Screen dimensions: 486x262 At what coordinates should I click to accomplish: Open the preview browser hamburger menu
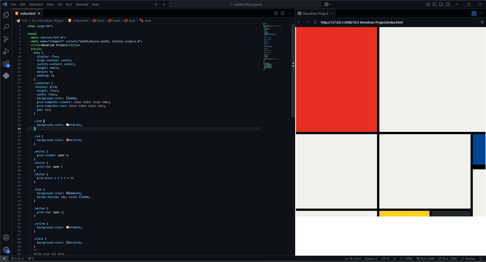pyautogui.click(x=482, y=22)
